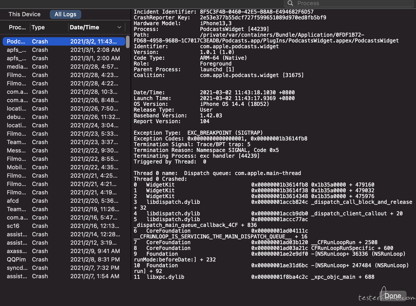Click the Done button
416x306 pixels.
point(393,296)
